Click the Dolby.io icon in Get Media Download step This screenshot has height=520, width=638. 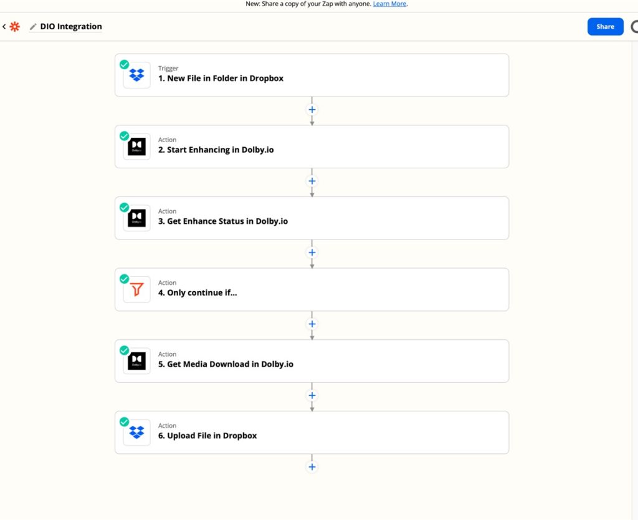tap(136, 361)
